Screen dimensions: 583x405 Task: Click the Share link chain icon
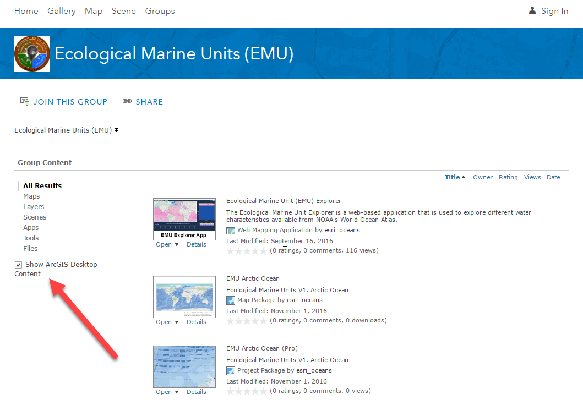tap(127, 101)
